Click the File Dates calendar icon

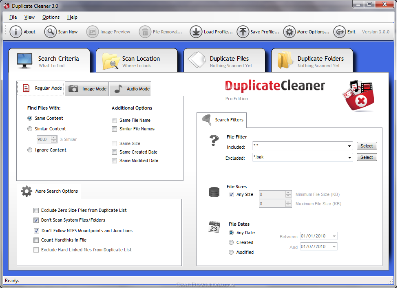[x=214, y=227]
